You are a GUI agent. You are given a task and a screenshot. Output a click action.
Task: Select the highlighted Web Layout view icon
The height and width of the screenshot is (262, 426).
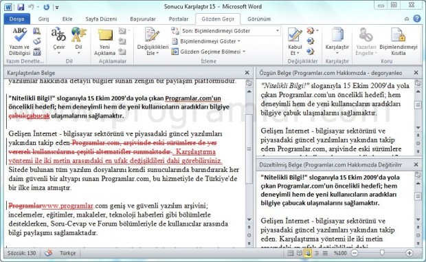[308, 253]
